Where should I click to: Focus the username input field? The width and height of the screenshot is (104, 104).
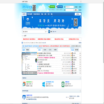click(x=70, y=7)
